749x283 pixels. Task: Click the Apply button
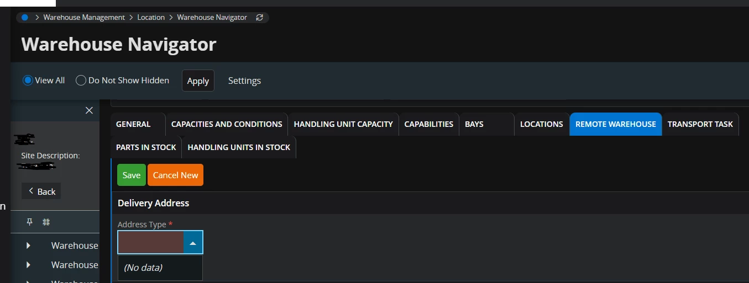pos(198,81)
